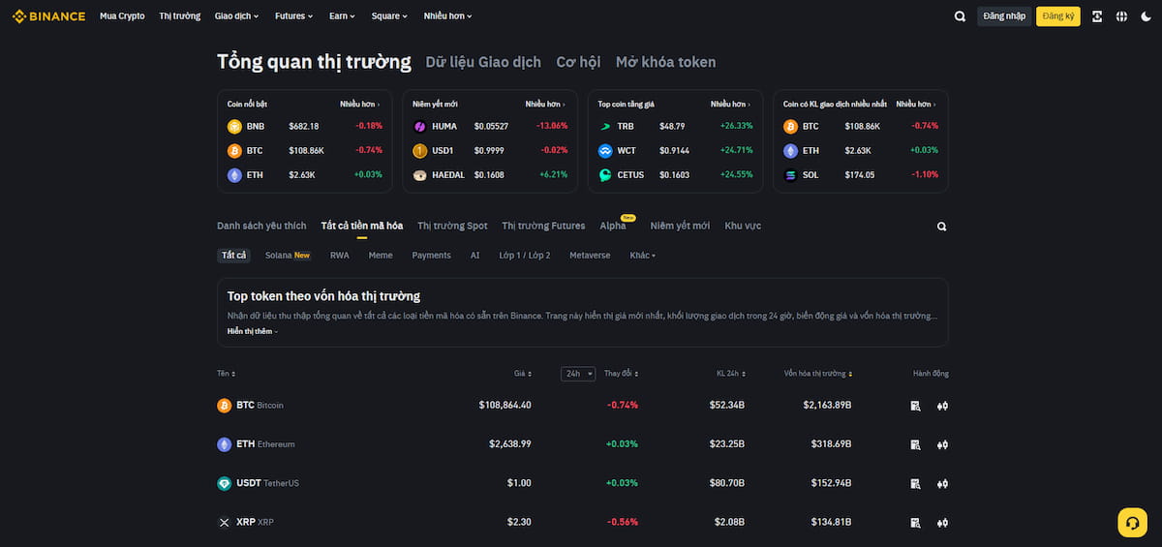This screenshot has width=1162, height=547.
Task: Click BTC icon in featured coins card
Action: [234, 151]
